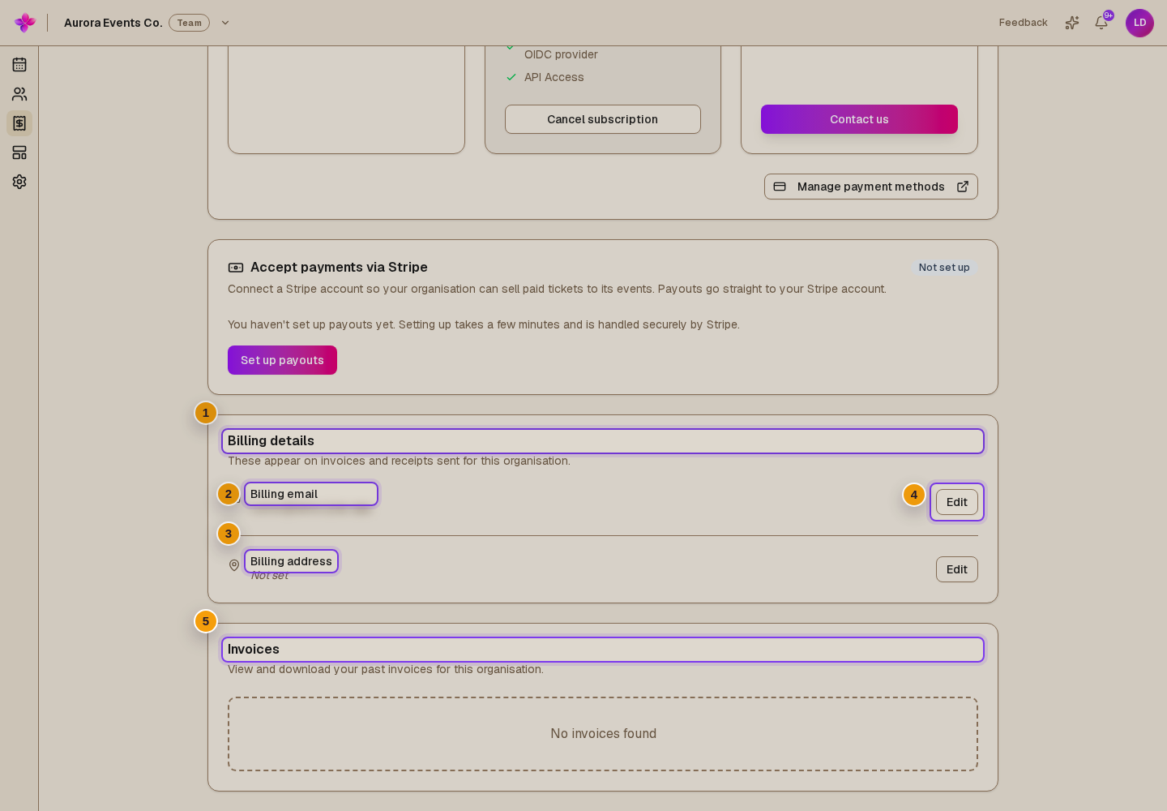Click the Team plan badge

(189, 23)
